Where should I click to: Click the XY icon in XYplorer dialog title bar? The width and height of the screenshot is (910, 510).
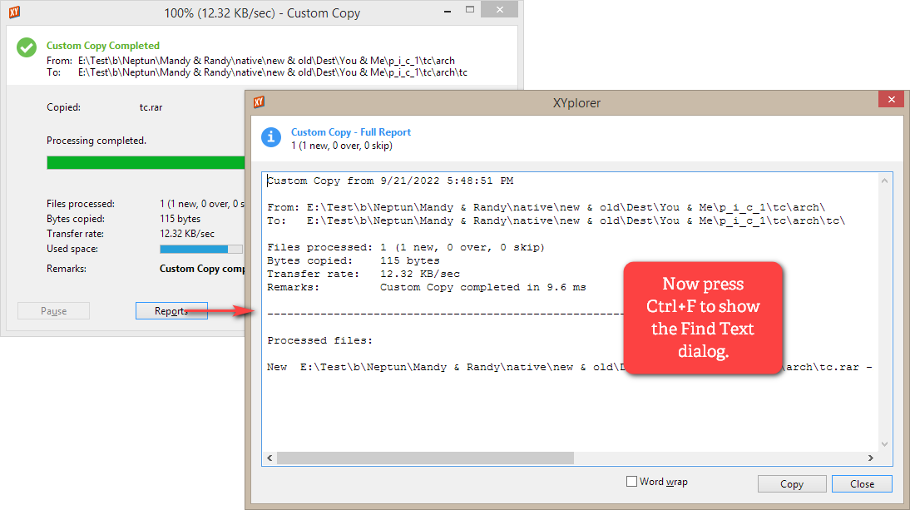pos(260,102)
